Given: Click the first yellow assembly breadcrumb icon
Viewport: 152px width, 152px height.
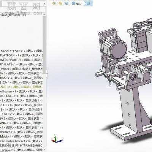Looking at the screenshot, I should pyautogui.click(x=54, y=3).
